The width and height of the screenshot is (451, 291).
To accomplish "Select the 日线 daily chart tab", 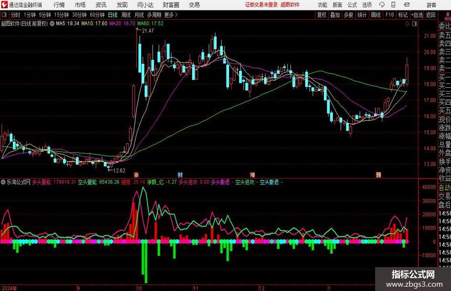I will (x=113, y=15).
